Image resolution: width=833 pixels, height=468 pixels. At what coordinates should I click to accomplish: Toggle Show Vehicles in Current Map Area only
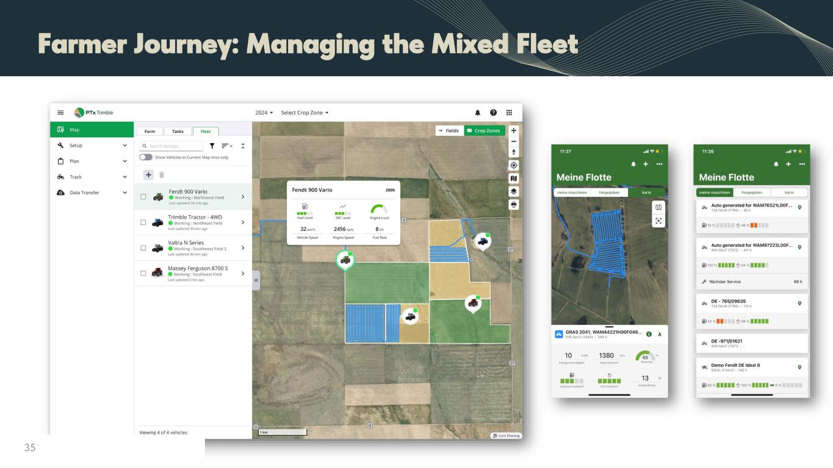pos(146,157)
